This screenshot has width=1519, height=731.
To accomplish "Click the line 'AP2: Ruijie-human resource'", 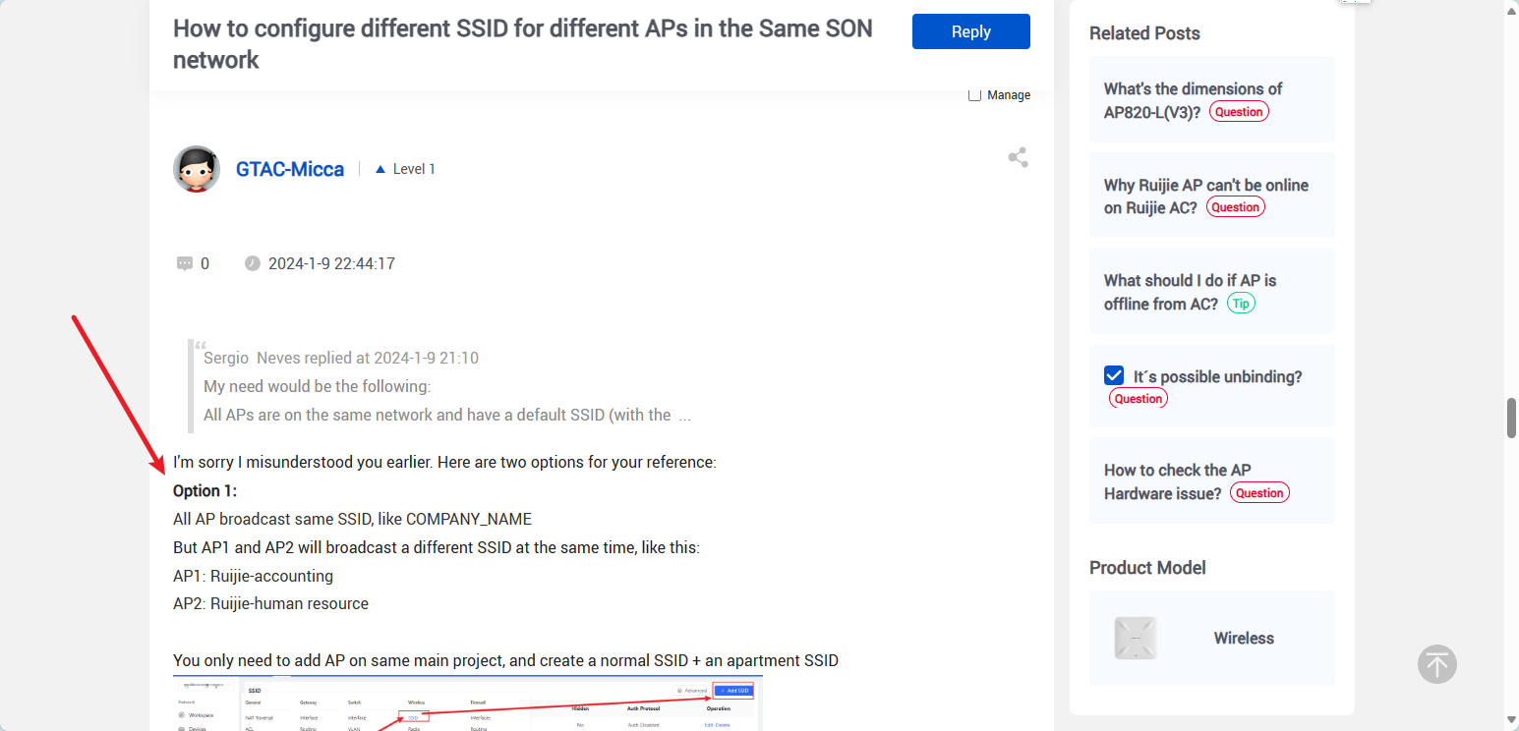I will coord(270,603).
